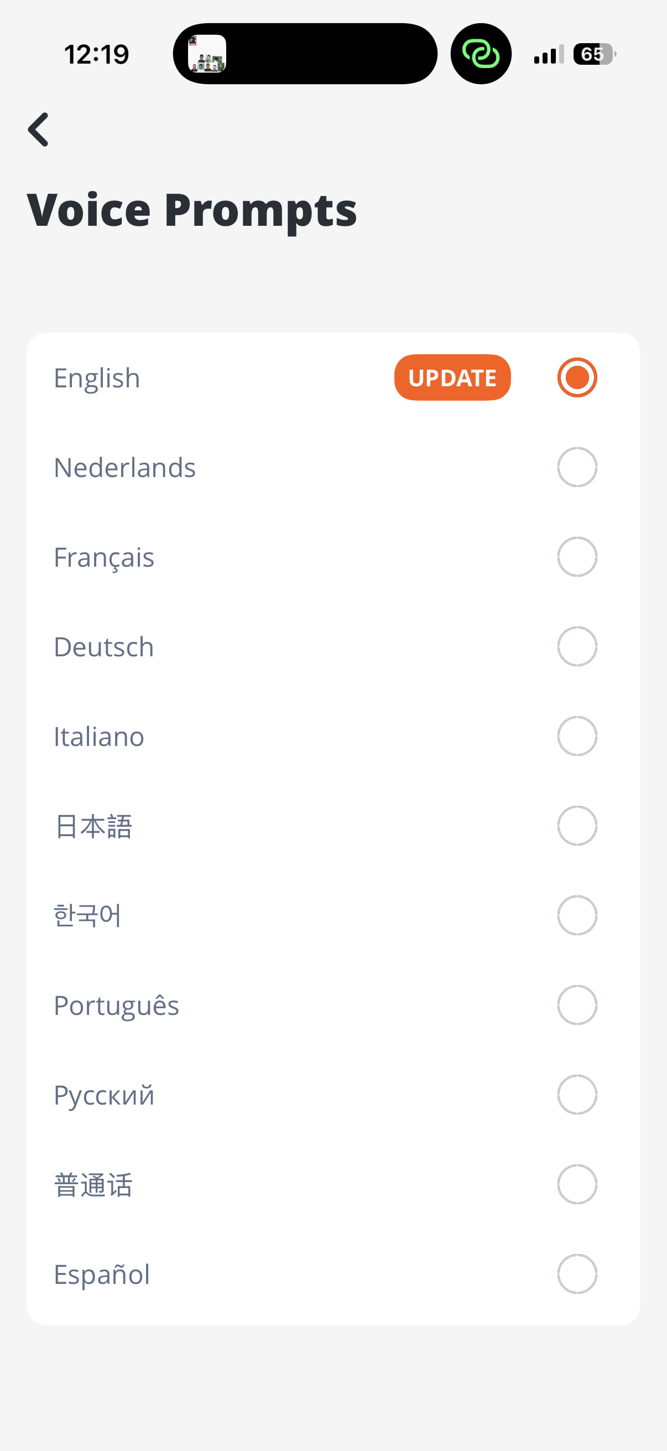
Task: Tap the cellular signal bars icon
Action: [548, 55]
